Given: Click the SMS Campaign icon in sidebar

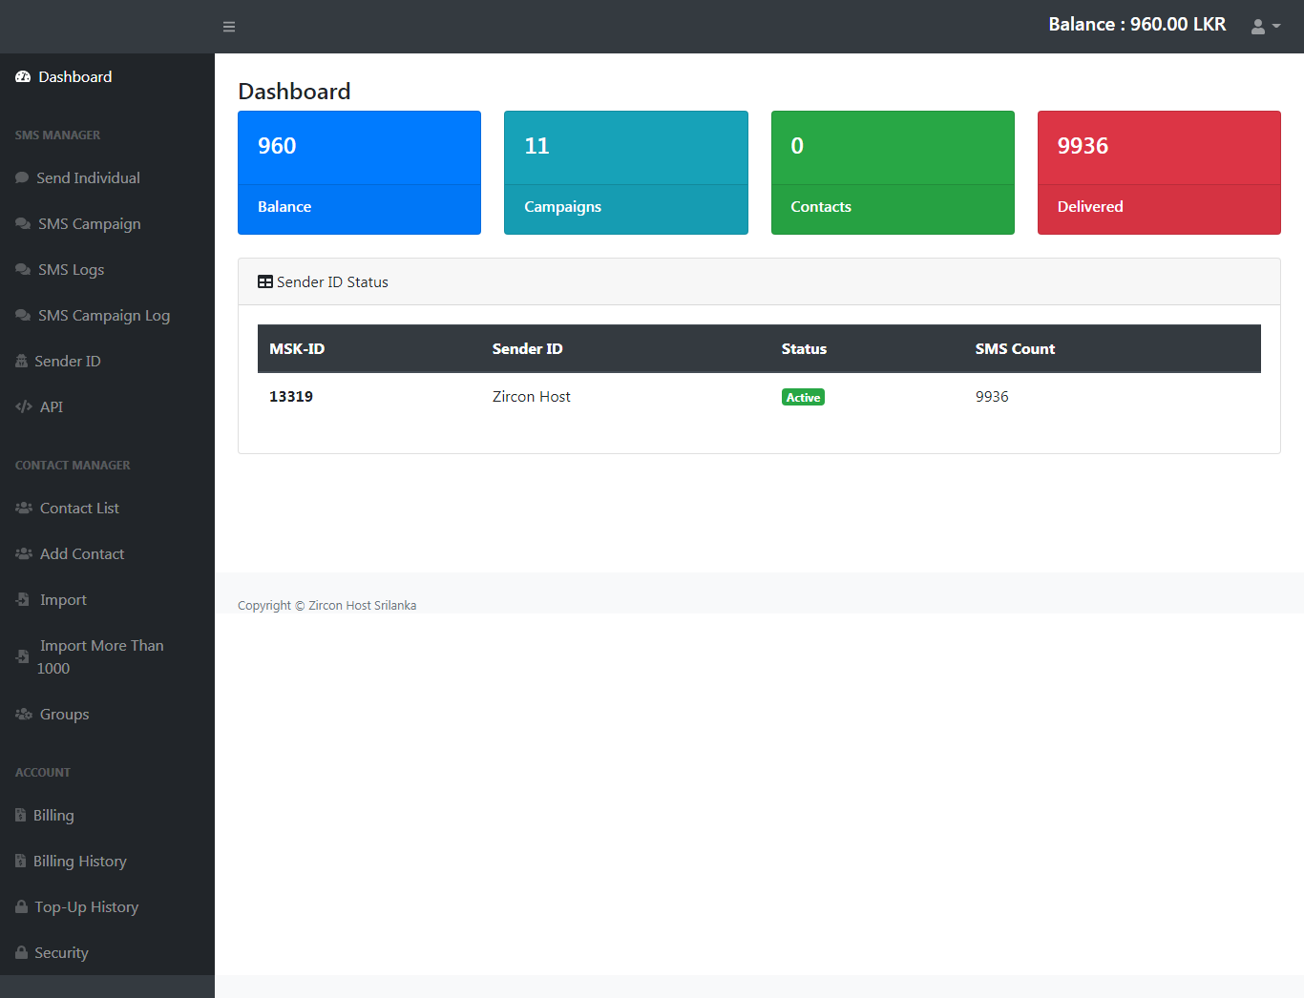Looking at the screenshot, I should (23, 224).
